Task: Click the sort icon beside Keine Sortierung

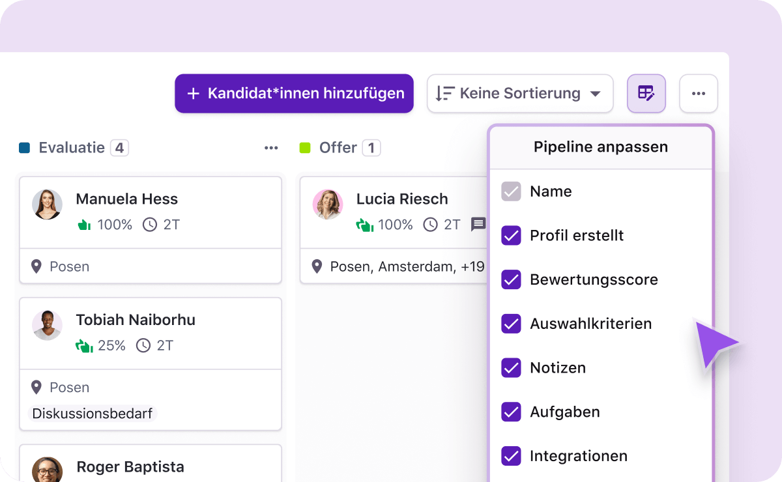Action: (x=444, y=93)
